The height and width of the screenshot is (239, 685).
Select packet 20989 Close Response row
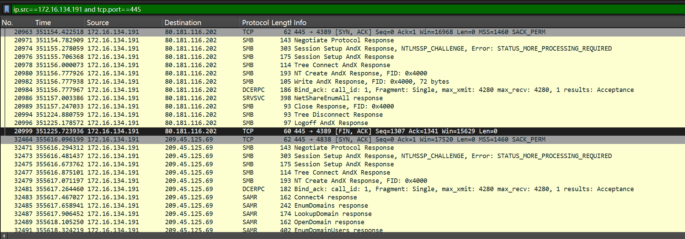coord(342,106)
